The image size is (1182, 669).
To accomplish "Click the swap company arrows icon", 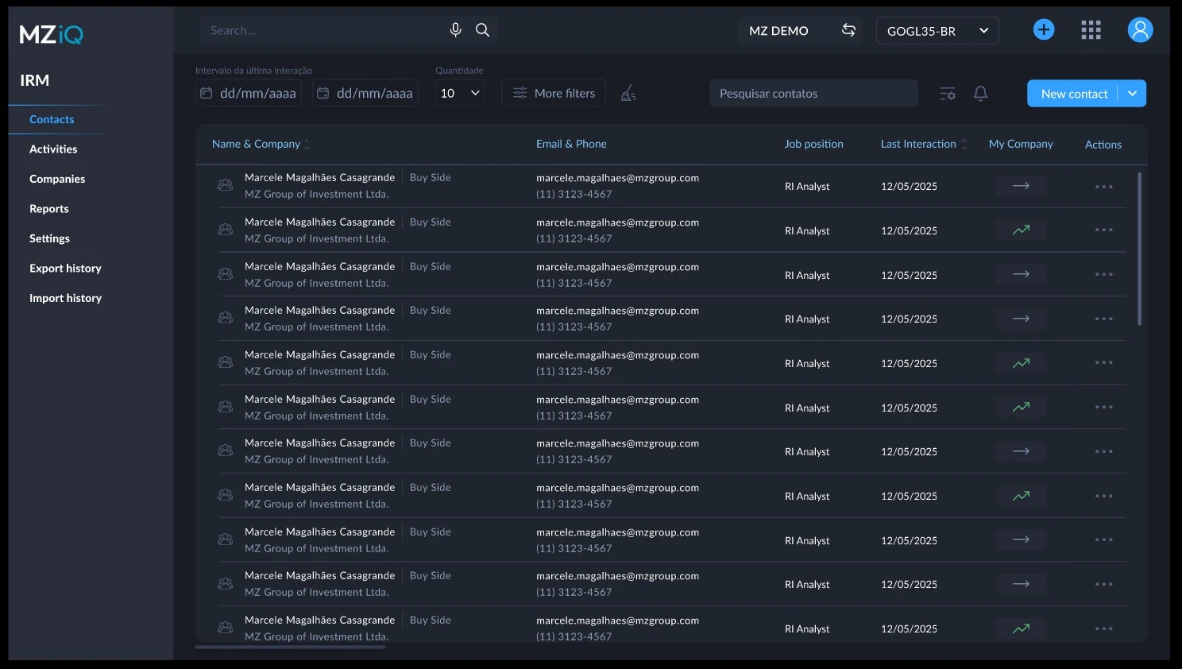I will (848, 30).
